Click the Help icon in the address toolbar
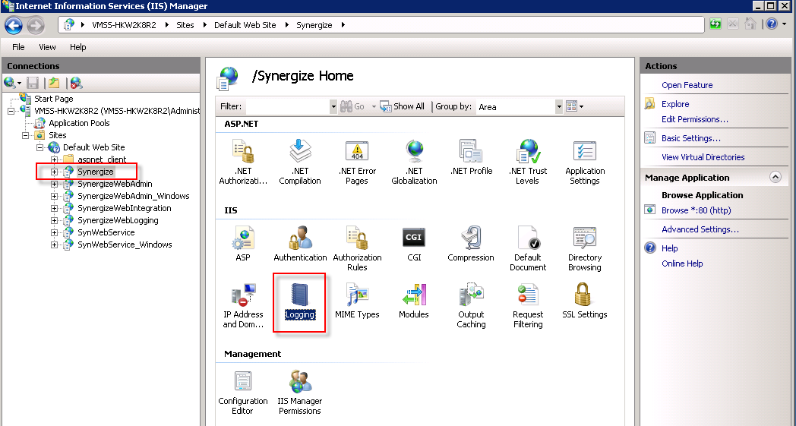The width and height of the screenshot is (796, 426). click(x=772, y=24)
